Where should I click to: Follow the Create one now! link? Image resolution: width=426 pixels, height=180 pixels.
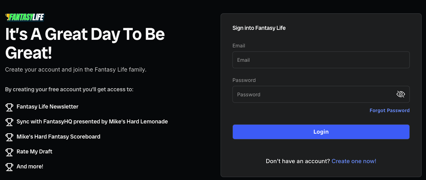(x=354, y=161)
